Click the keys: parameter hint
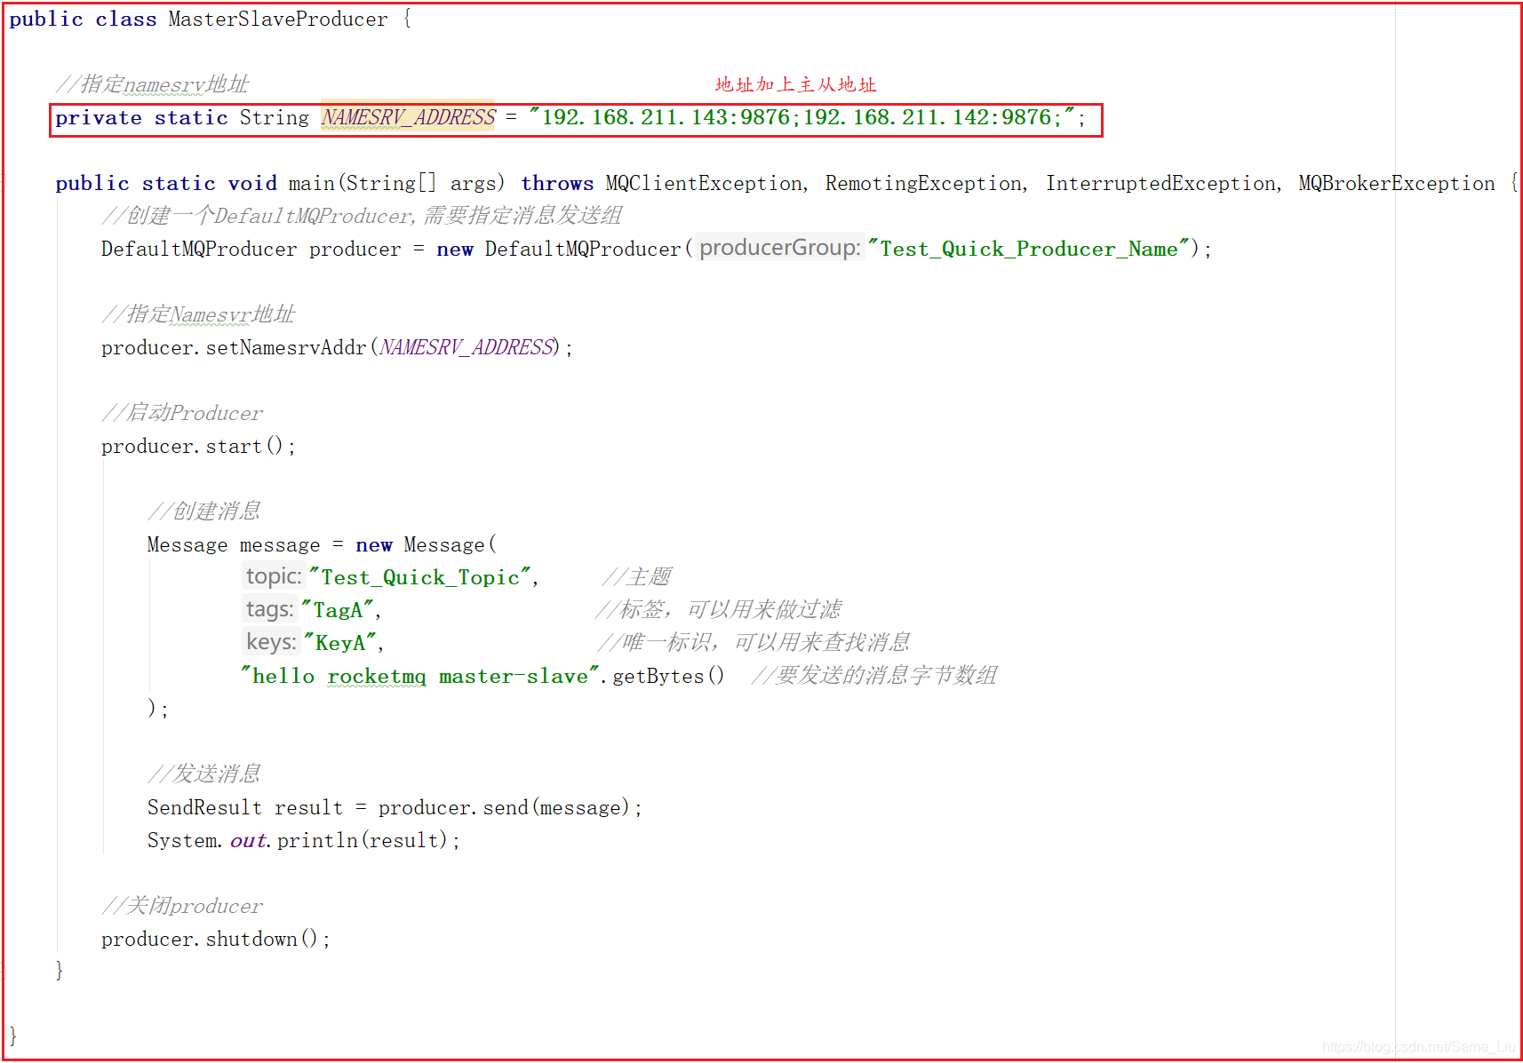The height and width of the screenshot is (1063, 1523). 271,642
